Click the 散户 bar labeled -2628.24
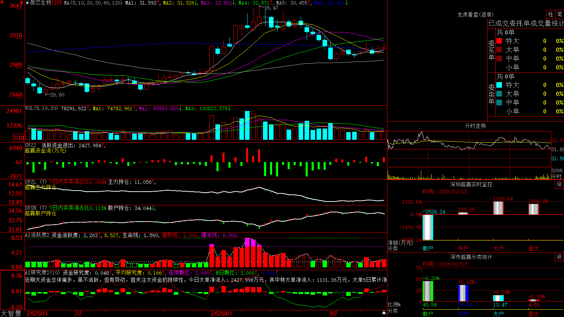Image resolution: width=564 pixels, height=317 pixels. (428, 227)
